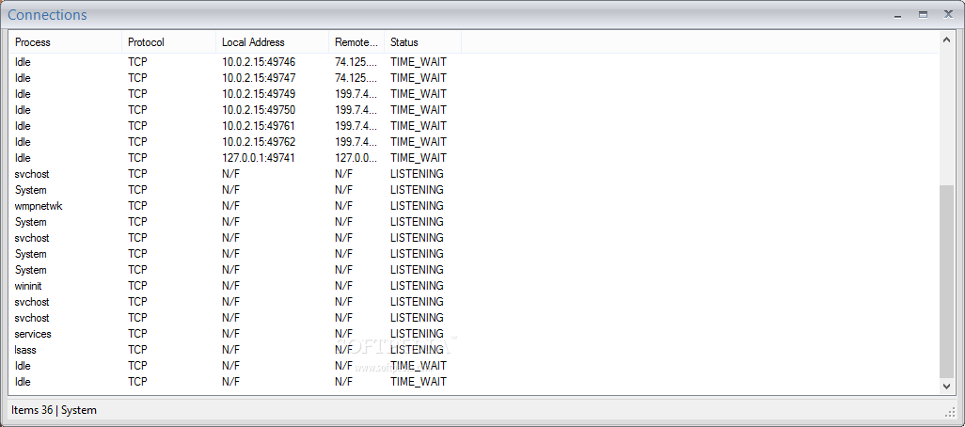Click LISTENING status in the lsass row
965x427 pixels.
coord(417,350)
